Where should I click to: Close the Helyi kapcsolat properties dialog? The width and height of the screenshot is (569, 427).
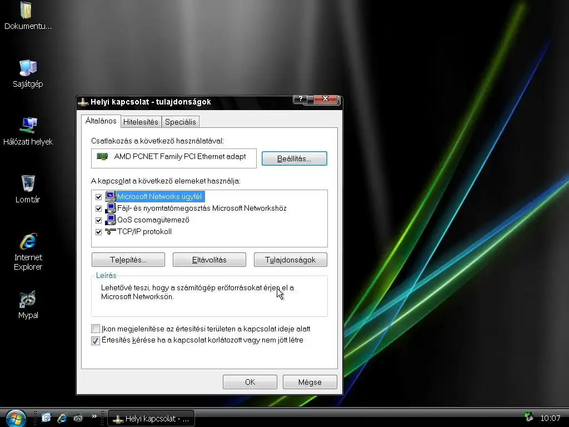[x=325, y=99]
